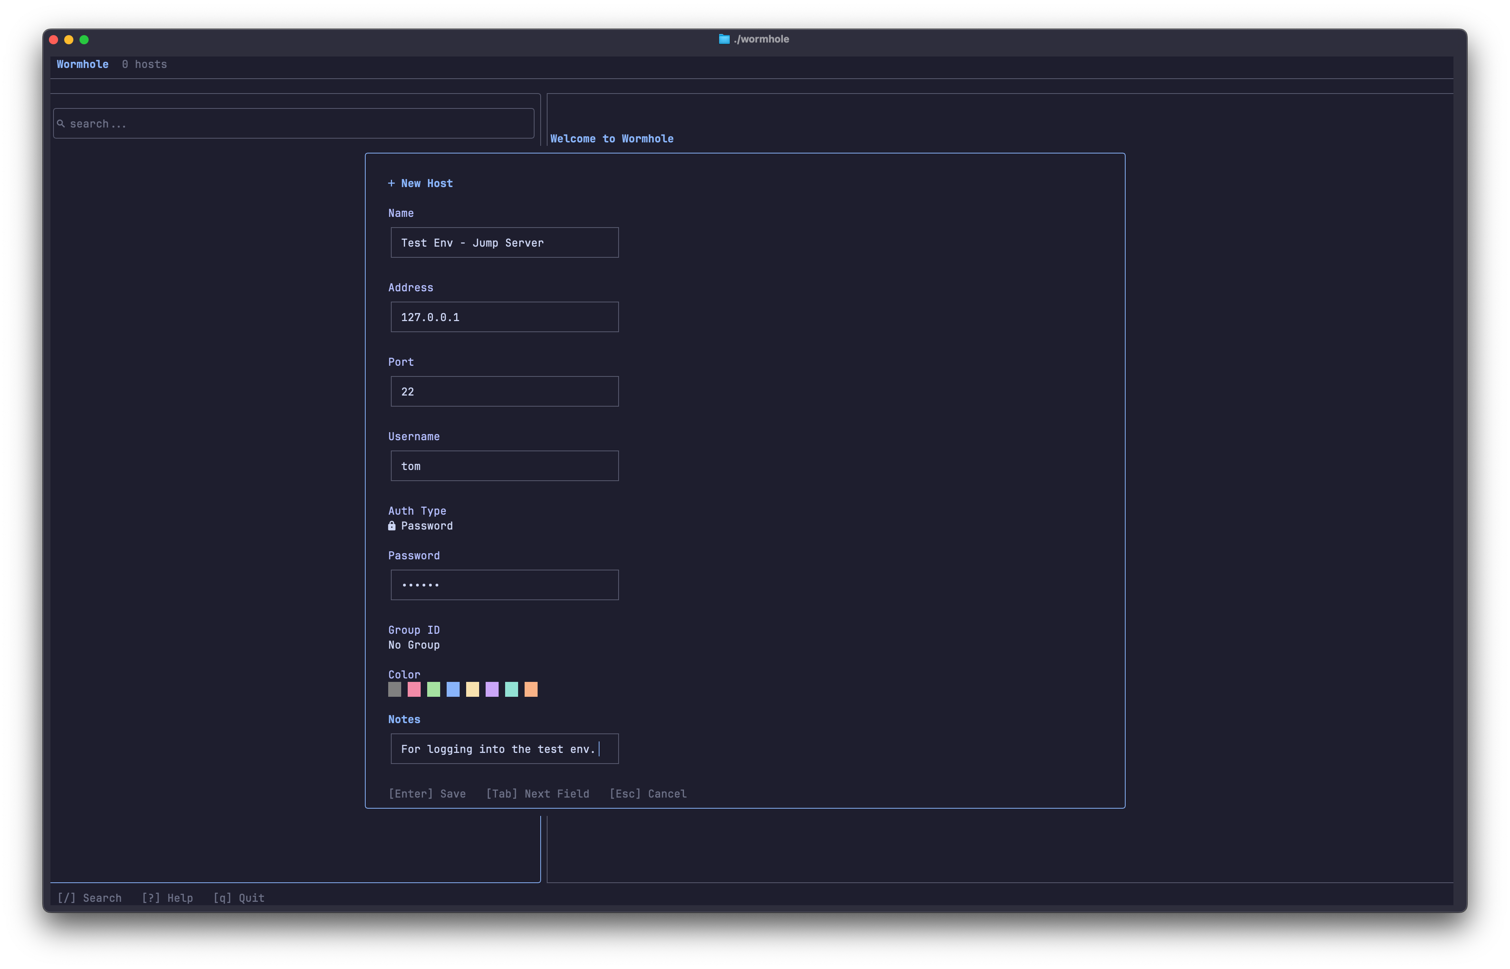The height and width of the screenshot is (969, 1510).
Task: Click the [Esc] Cancel hint
Action: click(x=648, y=794)
